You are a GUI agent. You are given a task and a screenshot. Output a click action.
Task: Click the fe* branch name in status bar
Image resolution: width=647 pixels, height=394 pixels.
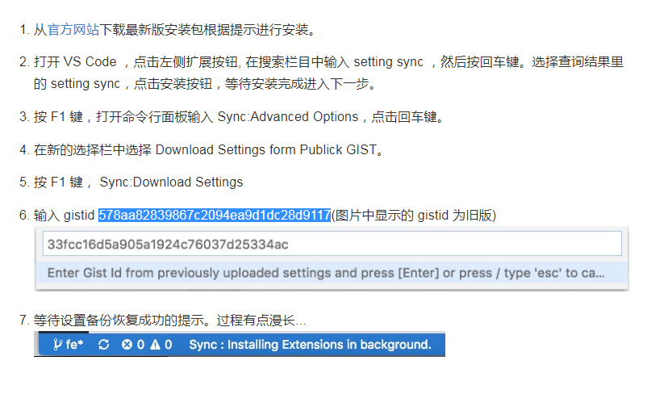pos(74,345)
